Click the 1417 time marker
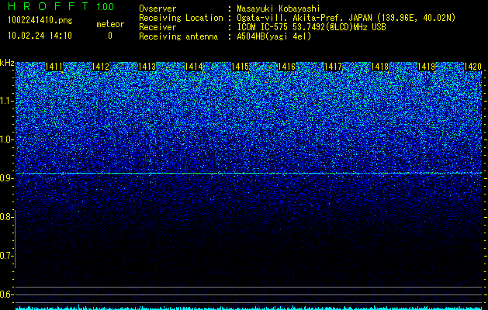 (333, 67)
